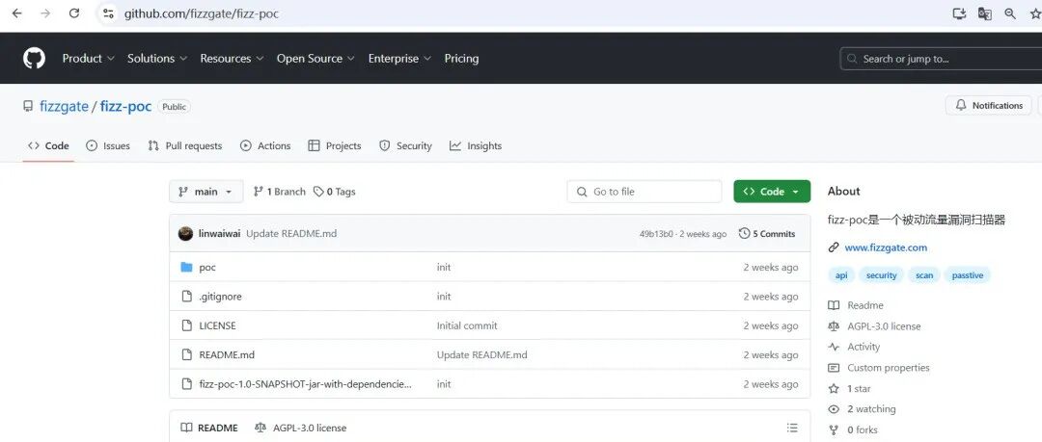Open the main branch selector dropdown
This screenshot has width=1042, height=442.
[x=206, y=192]
